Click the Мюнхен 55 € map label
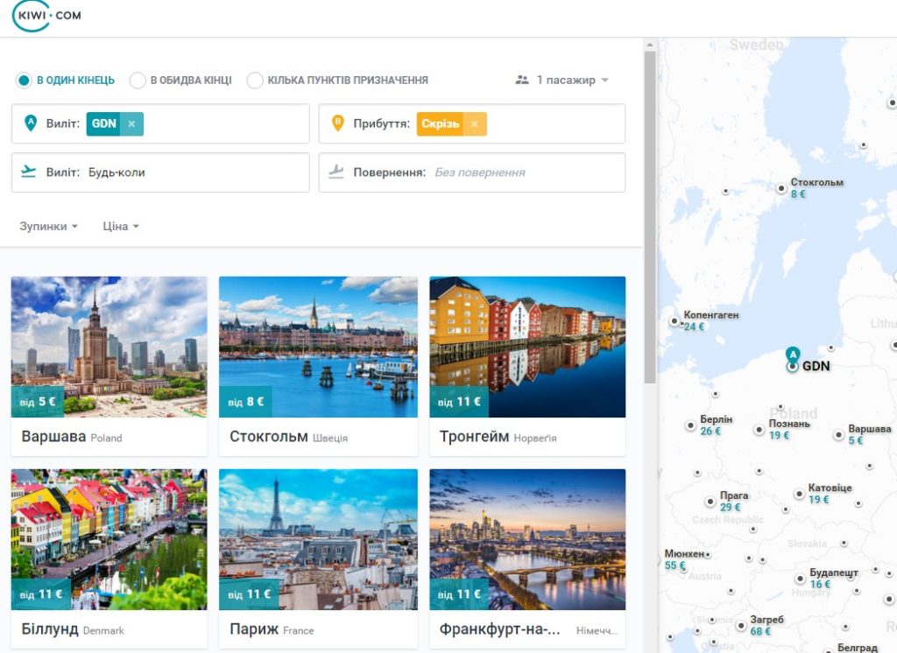 (x=683, y=560)
